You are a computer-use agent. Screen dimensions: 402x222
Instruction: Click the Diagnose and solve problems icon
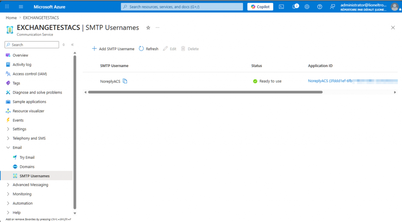8,92
